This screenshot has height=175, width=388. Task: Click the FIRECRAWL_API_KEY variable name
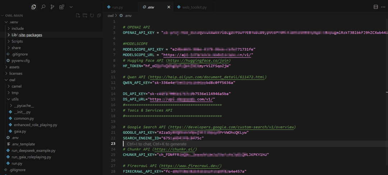coord(141,171)
